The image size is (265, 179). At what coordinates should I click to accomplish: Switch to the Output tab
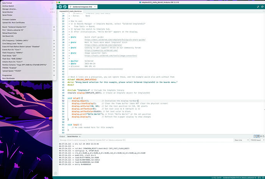[x=62, y=136]
